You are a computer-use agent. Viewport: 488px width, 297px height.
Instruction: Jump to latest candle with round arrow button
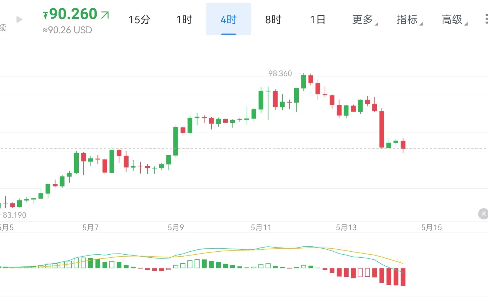coord(483,214)
